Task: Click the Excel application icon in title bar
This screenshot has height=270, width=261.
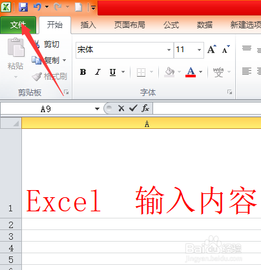Action: (6, 7)
